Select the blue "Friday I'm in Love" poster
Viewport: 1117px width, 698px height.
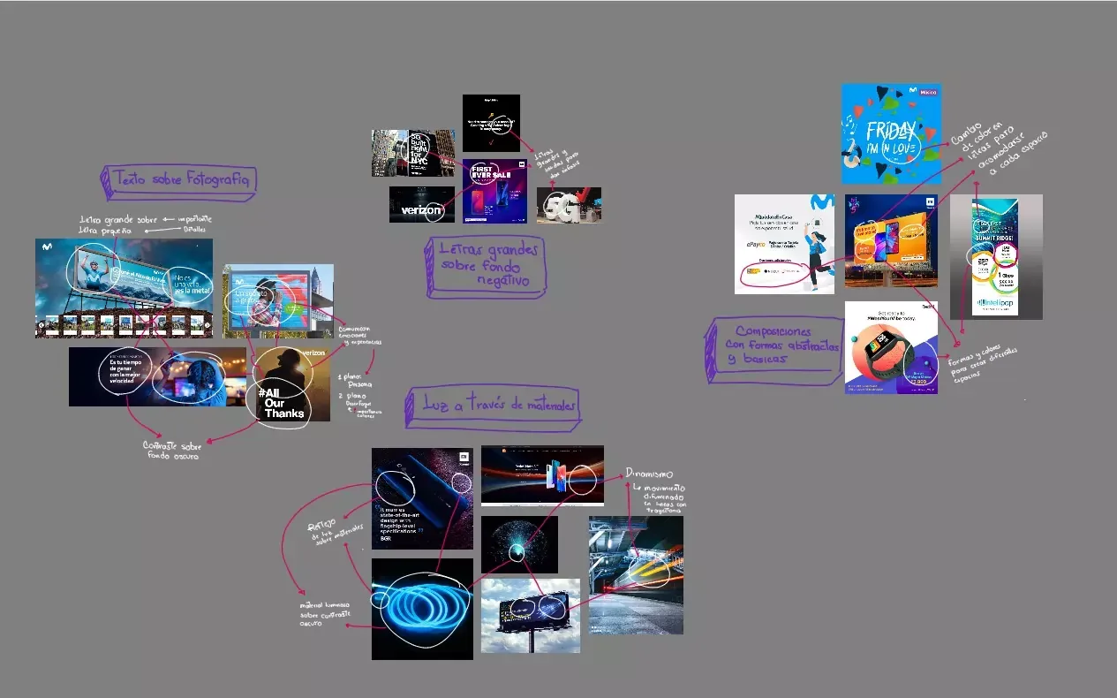tap(891, 133)
